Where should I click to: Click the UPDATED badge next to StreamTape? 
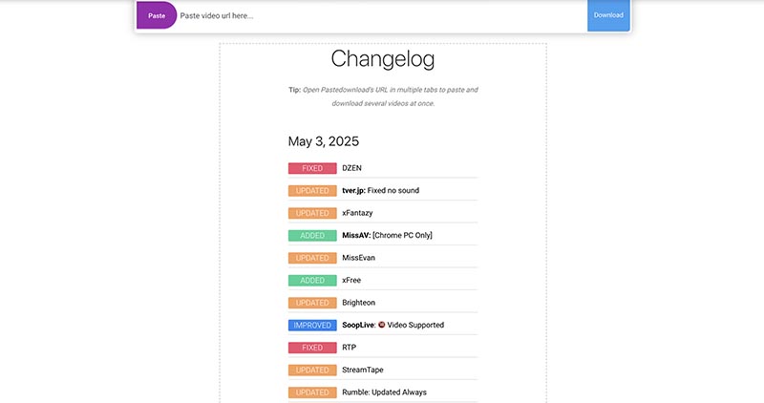tap(312, 370)
